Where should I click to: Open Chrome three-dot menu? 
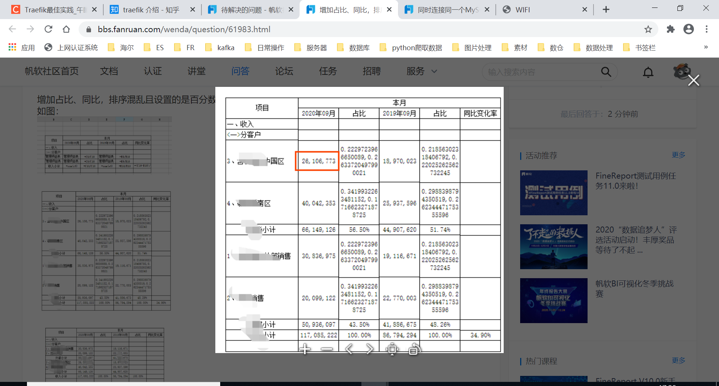[707, 29]
